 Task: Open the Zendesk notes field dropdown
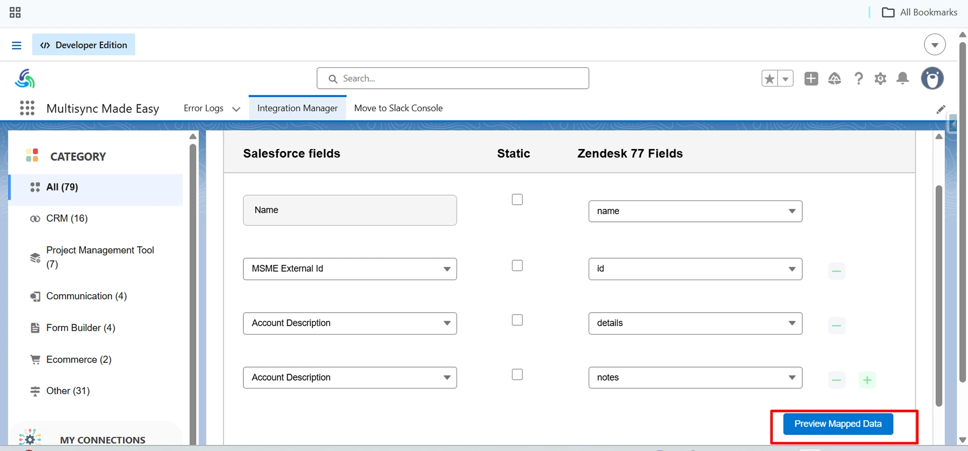pos(695,378)
